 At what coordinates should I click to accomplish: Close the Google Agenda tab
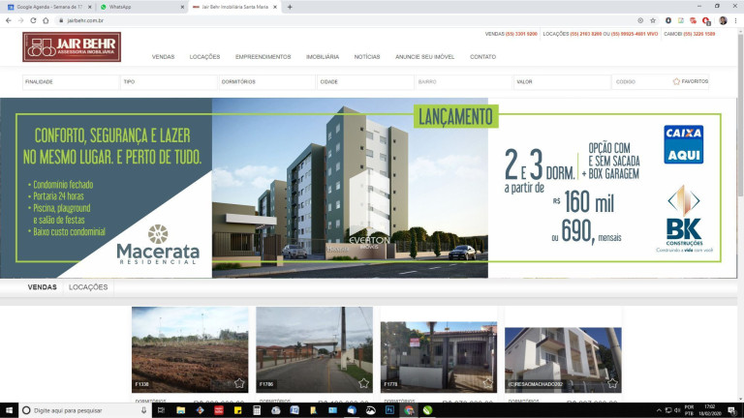click(90, 7)
